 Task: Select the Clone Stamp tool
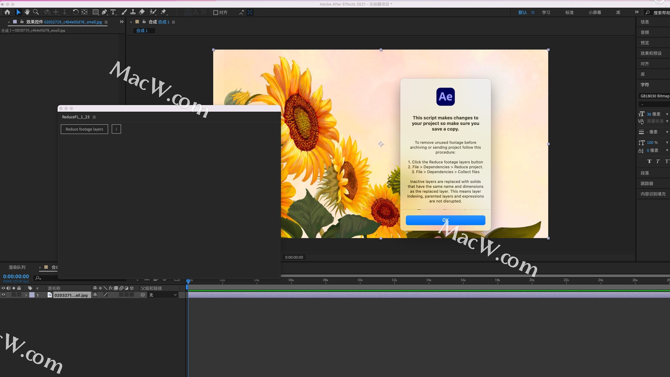point(133,12)
